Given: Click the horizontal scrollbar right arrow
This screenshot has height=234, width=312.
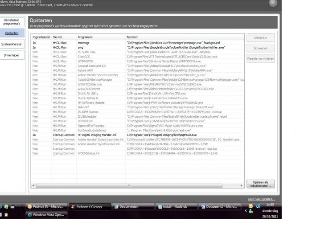Looking at the screenshot, I should [242, 186].
